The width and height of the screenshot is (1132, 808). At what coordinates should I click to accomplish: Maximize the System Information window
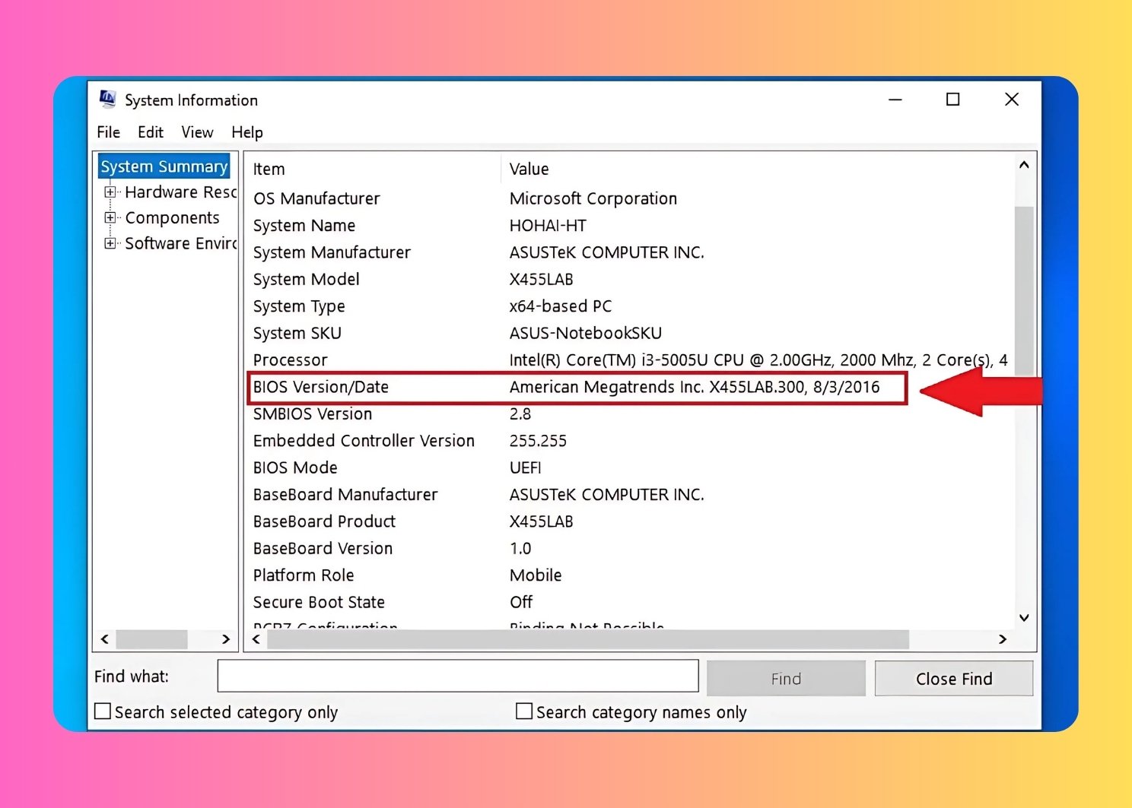[952, 100]
